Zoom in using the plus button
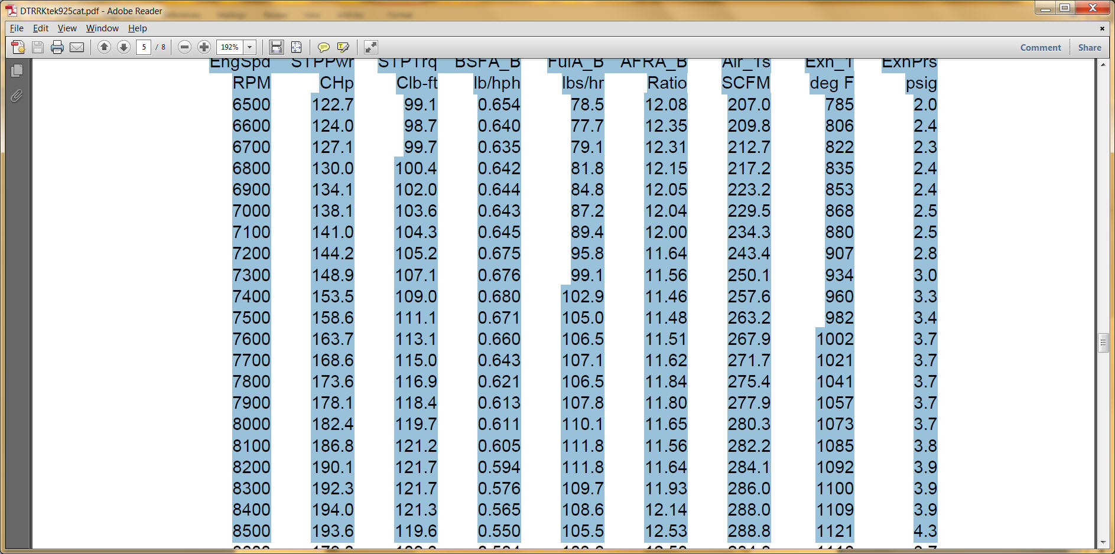 pos(204,47)
